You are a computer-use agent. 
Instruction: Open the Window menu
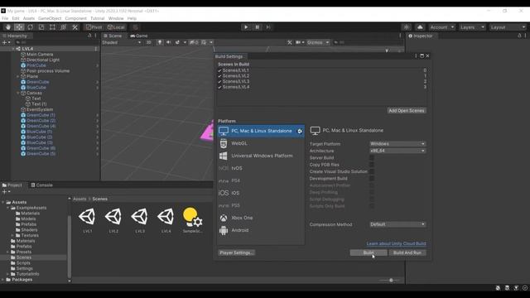pos(116,18)
